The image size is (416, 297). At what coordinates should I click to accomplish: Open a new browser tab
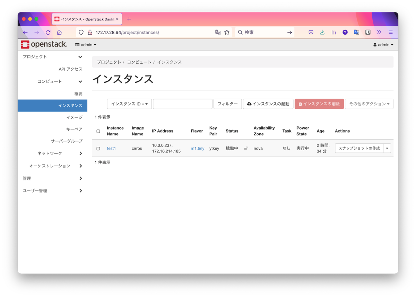129,19
